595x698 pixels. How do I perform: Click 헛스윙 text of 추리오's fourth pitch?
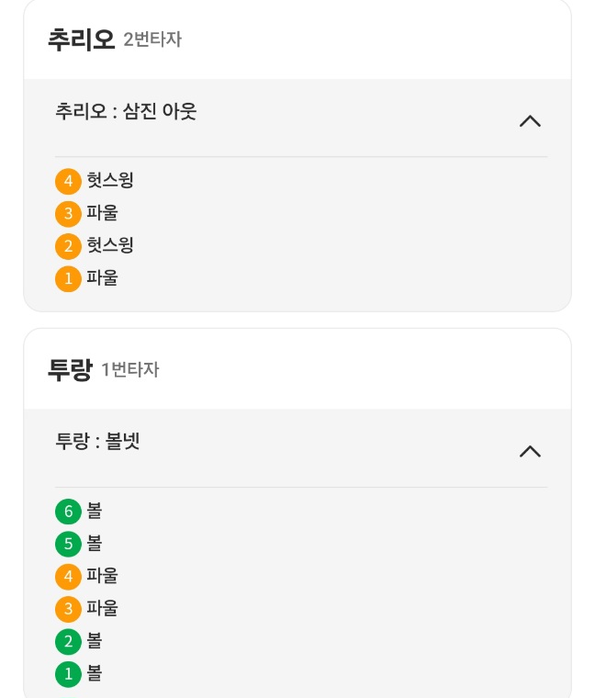click(x=110, y=181)
